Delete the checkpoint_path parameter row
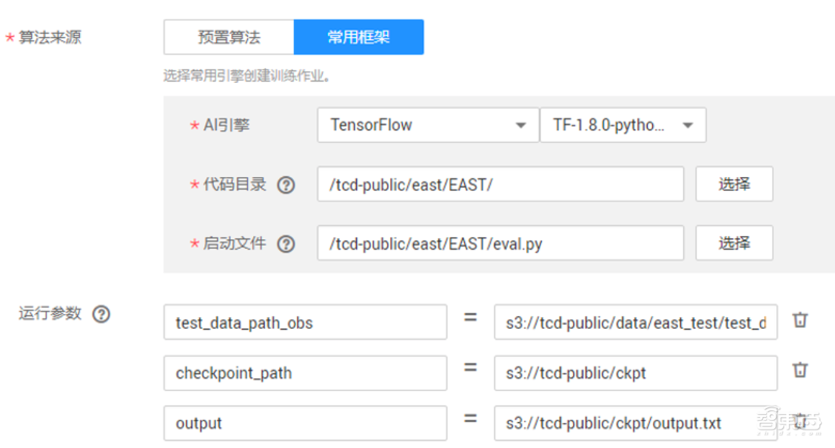 800,371
